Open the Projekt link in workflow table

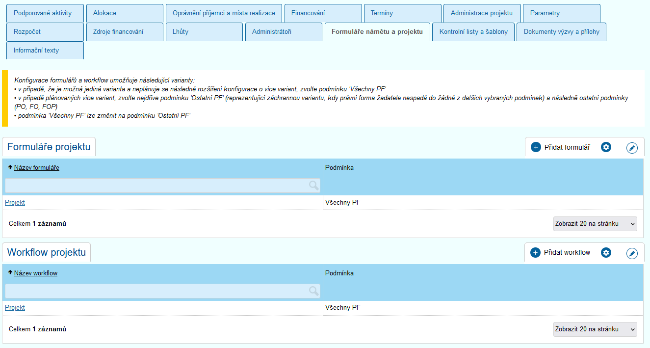tap(15, 308)
